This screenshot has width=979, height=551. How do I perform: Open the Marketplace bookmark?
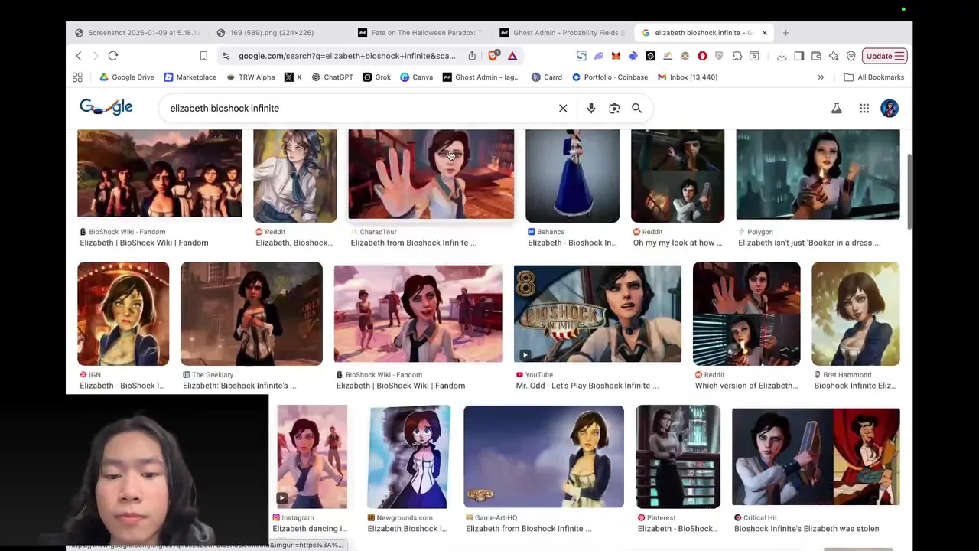[x=190, y=77]
